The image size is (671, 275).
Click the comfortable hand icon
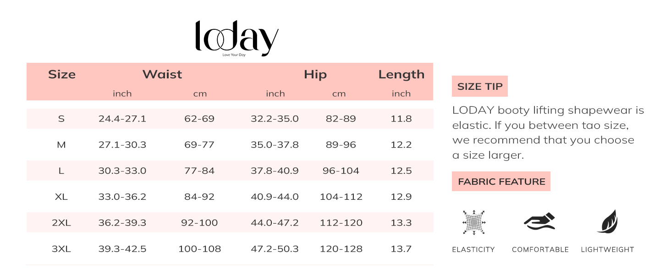tap(540, 222)
